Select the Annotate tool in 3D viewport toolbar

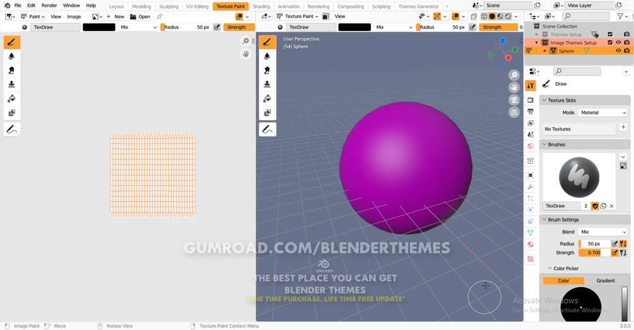[x=267, y=130]
